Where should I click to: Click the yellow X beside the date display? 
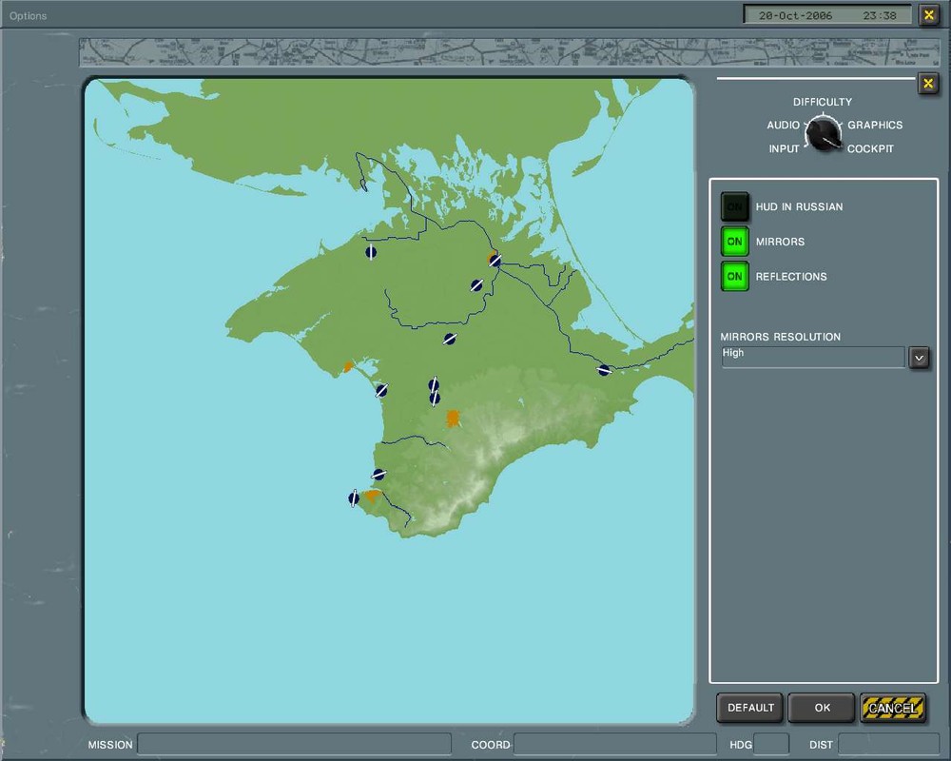(929, 15)
